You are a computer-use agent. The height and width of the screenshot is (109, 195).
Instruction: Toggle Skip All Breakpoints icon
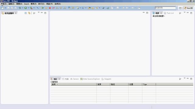click(37, 8)
